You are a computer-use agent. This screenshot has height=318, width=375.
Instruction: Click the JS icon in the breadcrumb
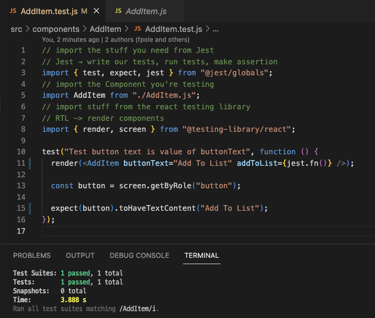(138, 29)
